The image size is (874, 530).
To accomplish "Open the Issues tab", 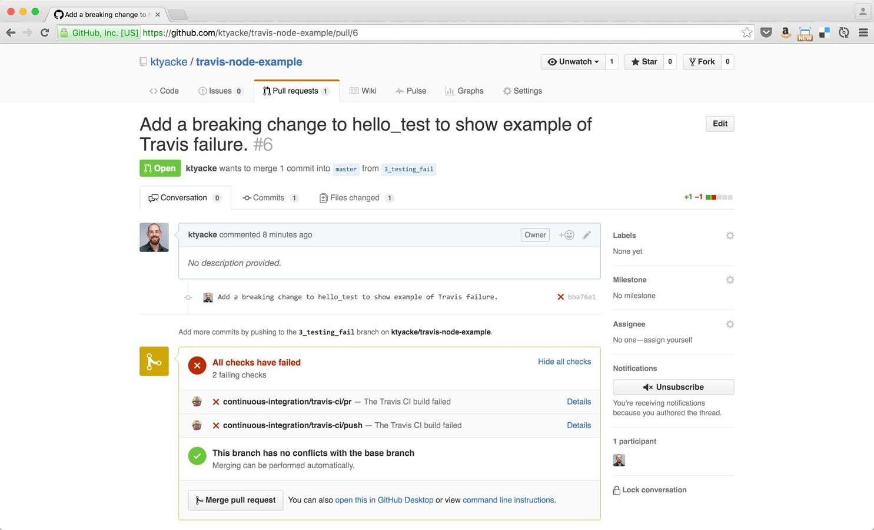I will click(x=221, y=91).
